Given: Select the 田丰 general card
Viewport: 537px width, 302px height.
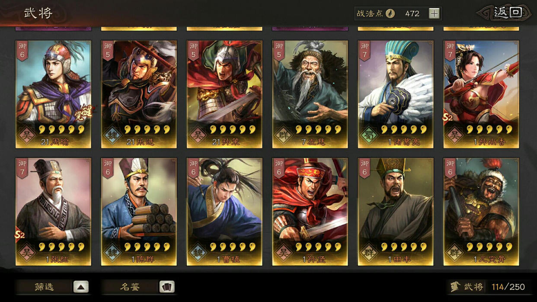Looking at the screenshot, I should click(x=396, y=212).
